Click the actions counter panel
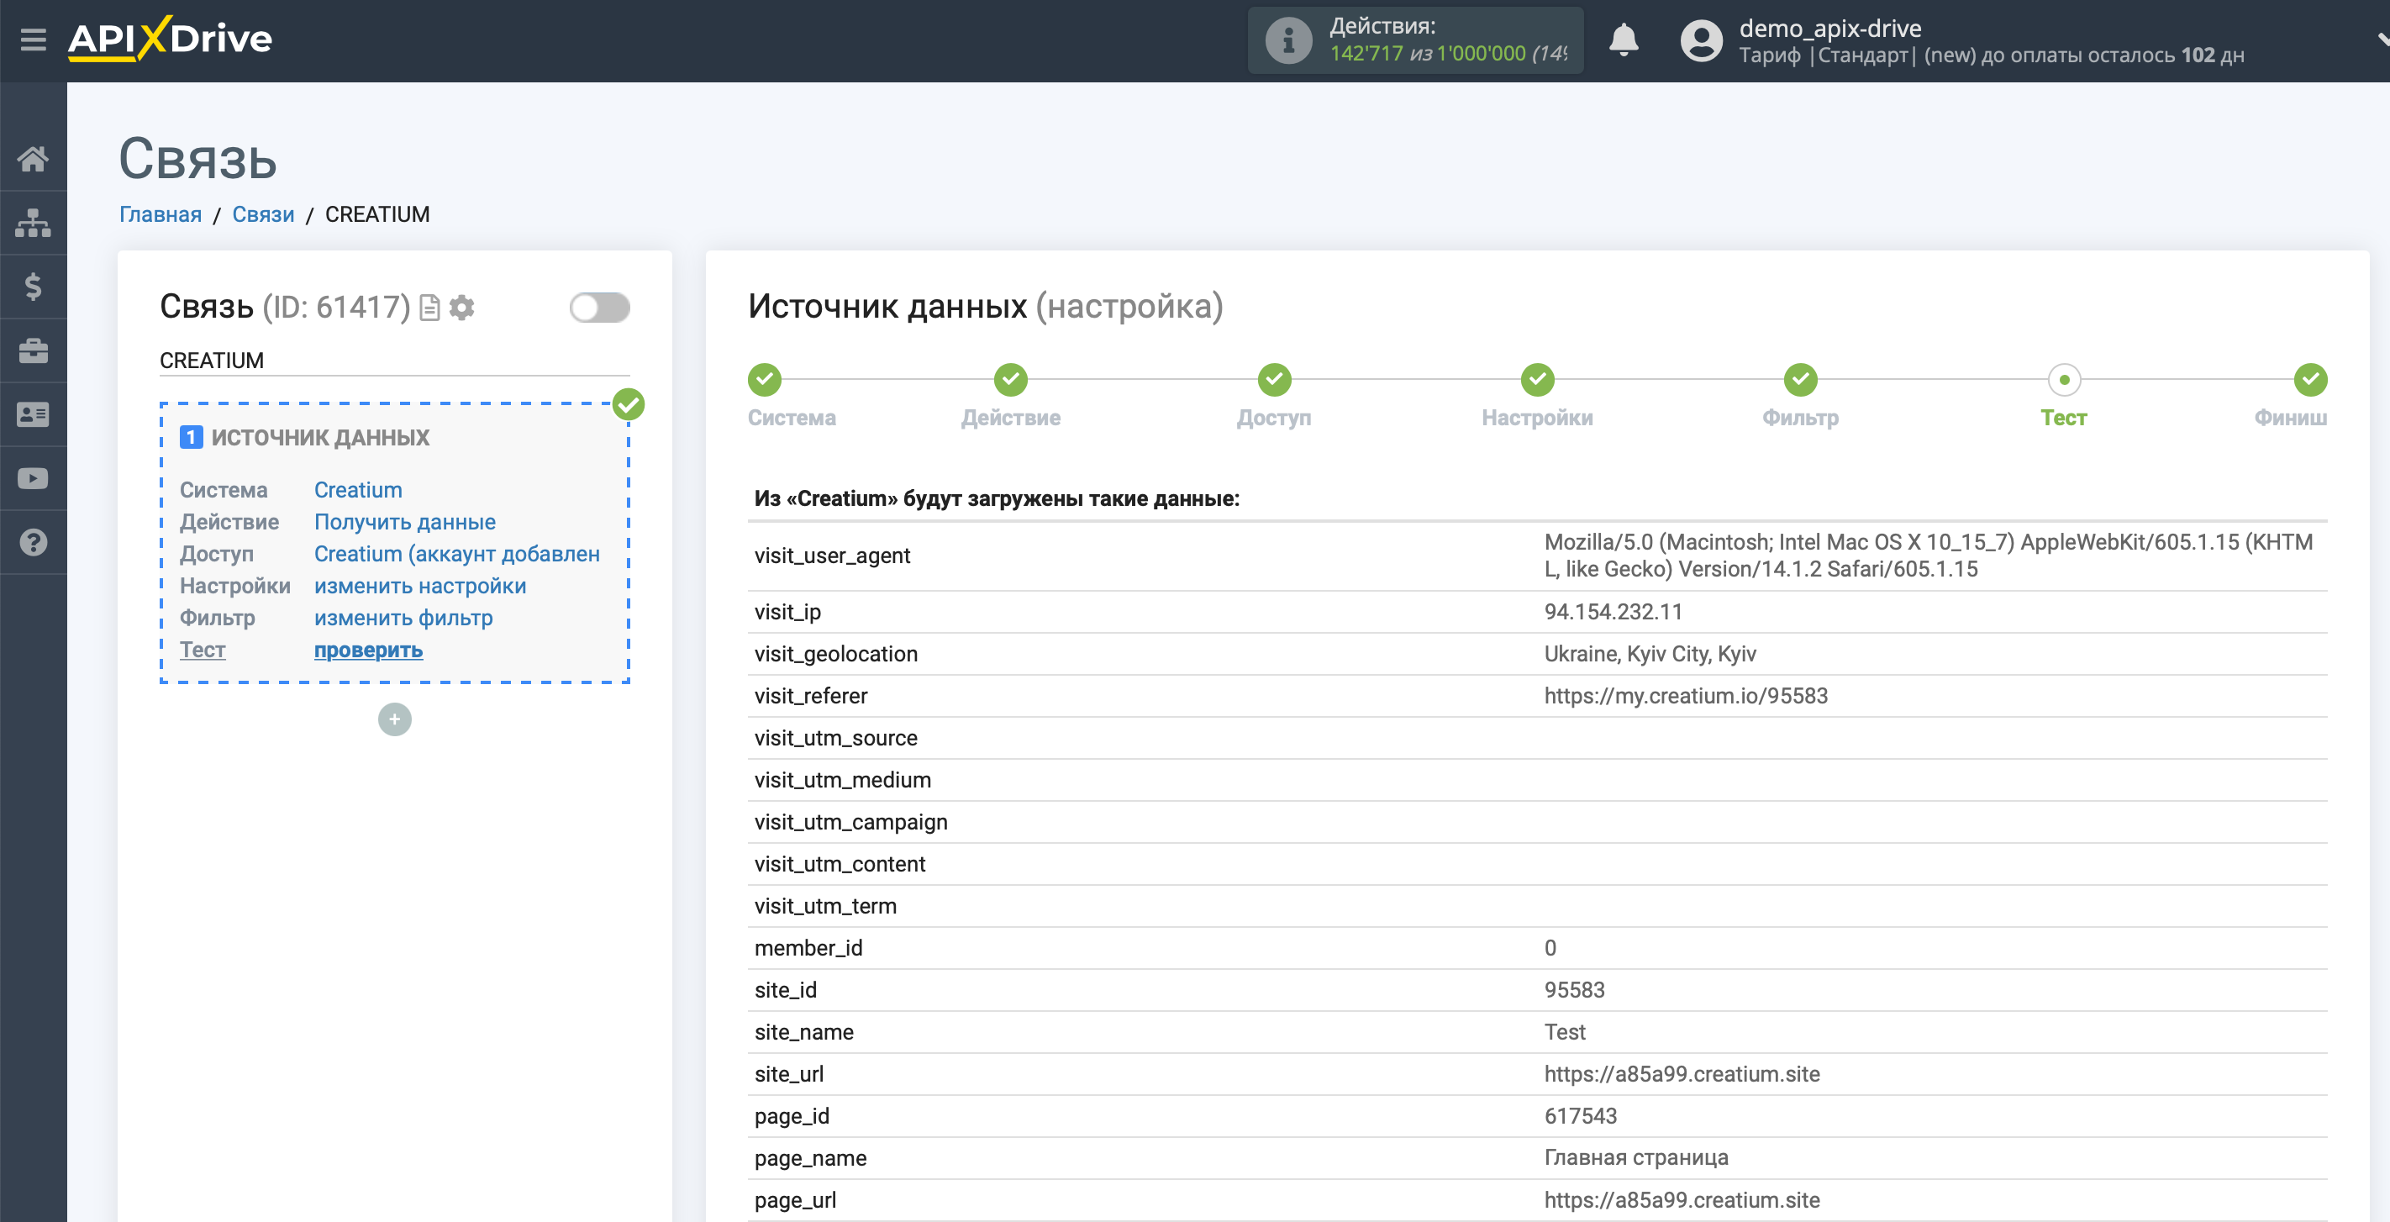Screen dimensions: 2390x1222 click(1415, 41)
